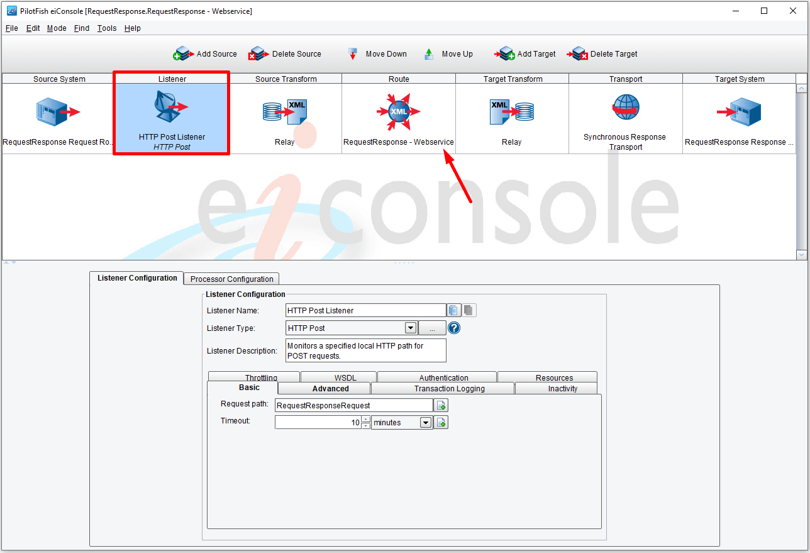Click the Delete Target toolbar icon
810x553 pixels.
click(x=577, y=54)
